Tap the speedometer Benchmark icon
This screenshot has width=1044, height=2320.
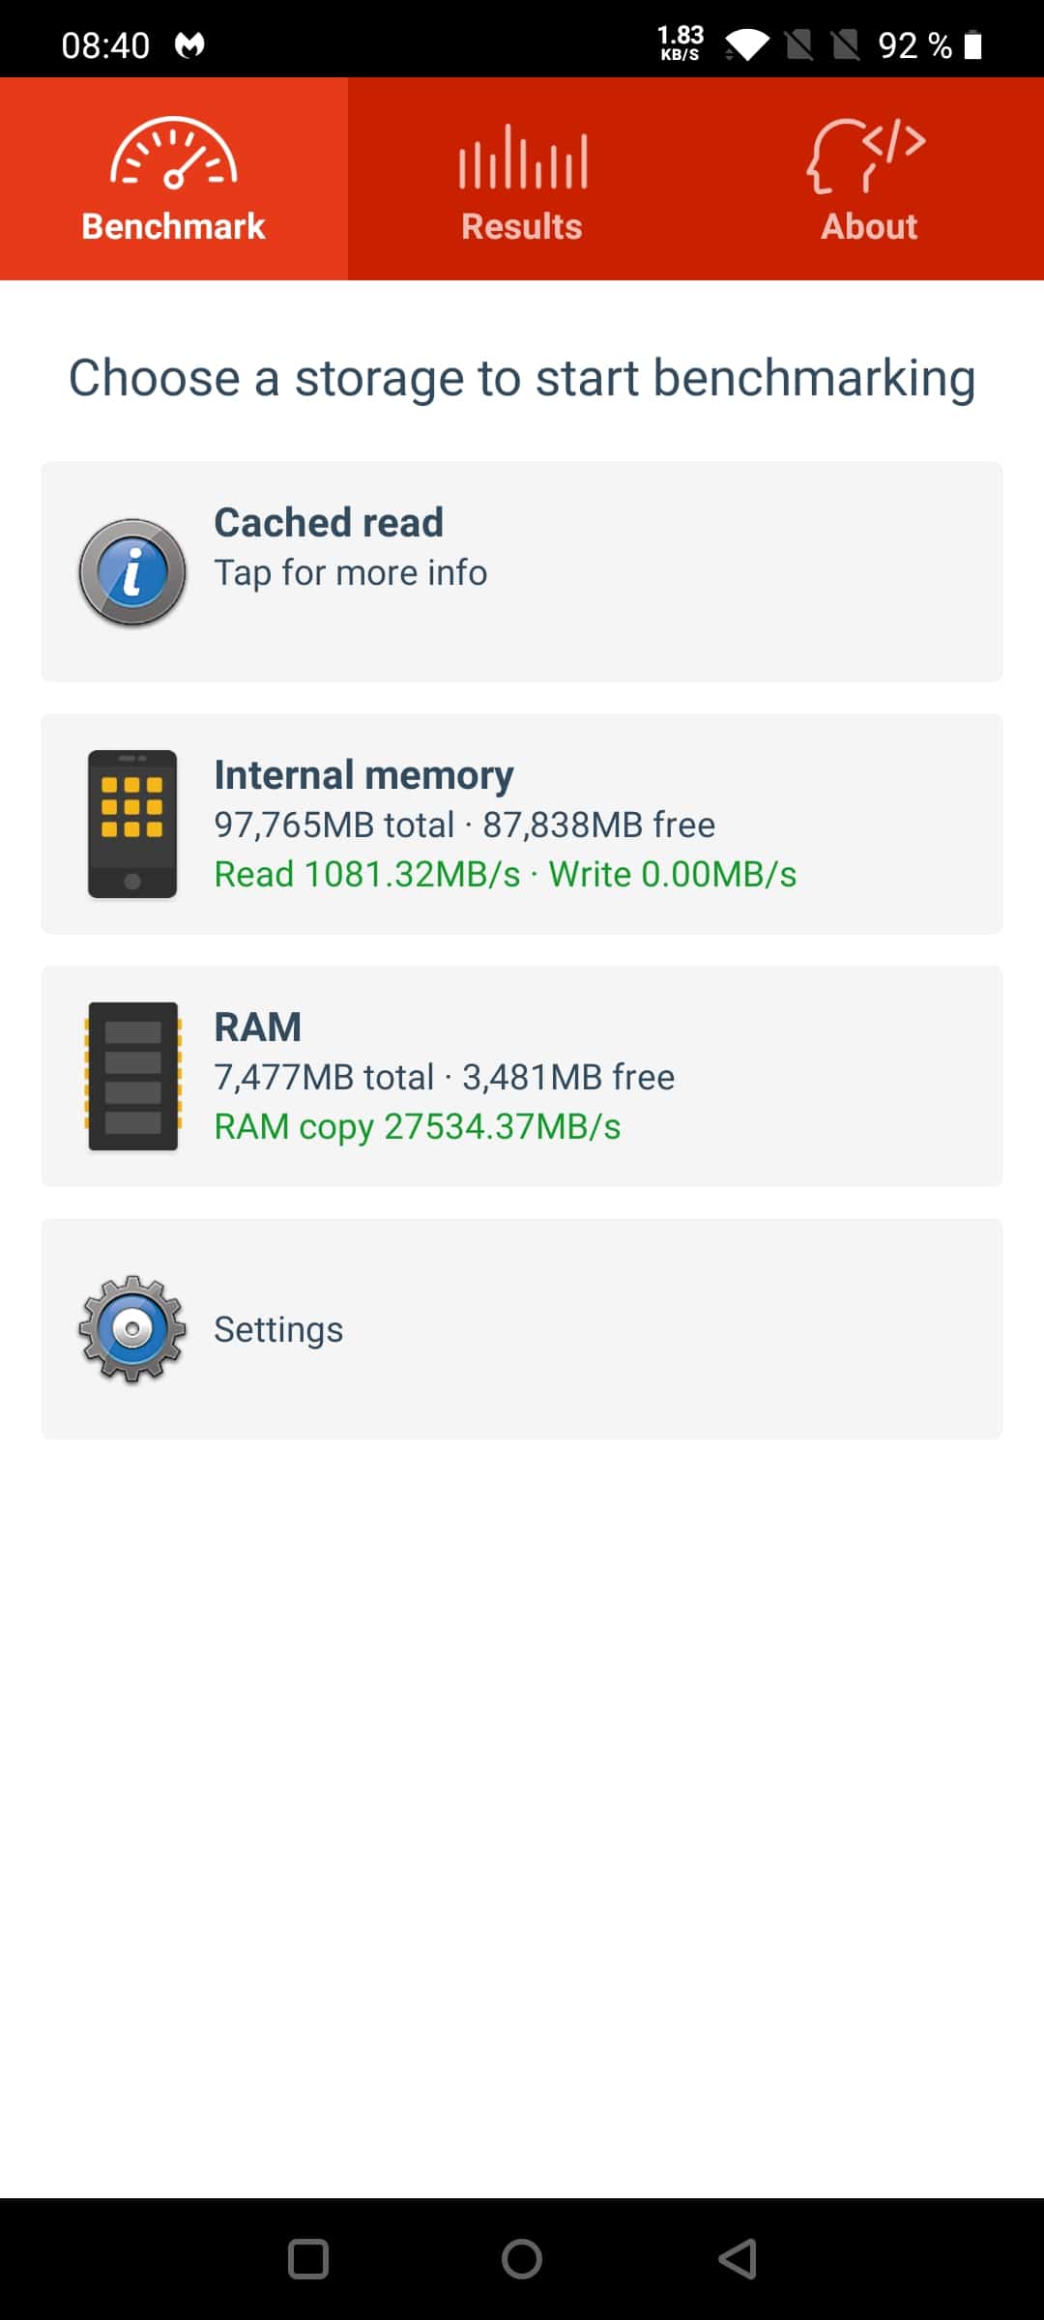click(174, 153)
